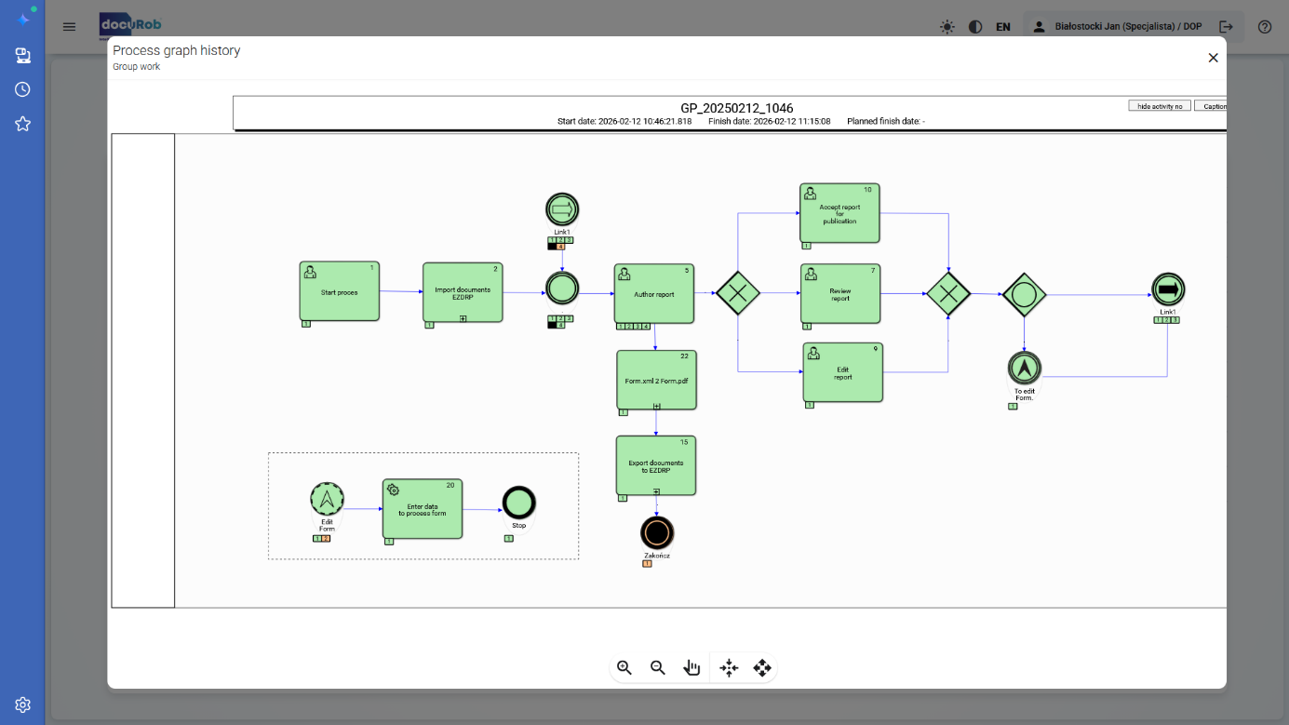Click the center diagram icon
The image size is (1289, 725).
pyautogui.click(x=729, y=667)
